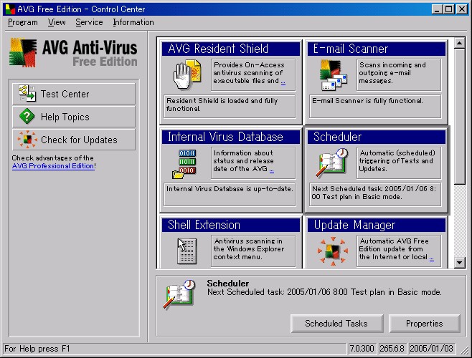Open the Program menu
472x358 pixels.
coord(22,22)
